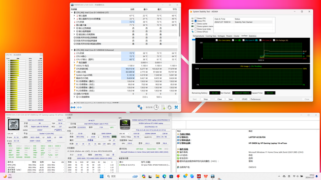Enable the Stress GPU(s) checkbox
Image resolution: width=321 pixels, height=180 pixels.
(x=195, y=32)
